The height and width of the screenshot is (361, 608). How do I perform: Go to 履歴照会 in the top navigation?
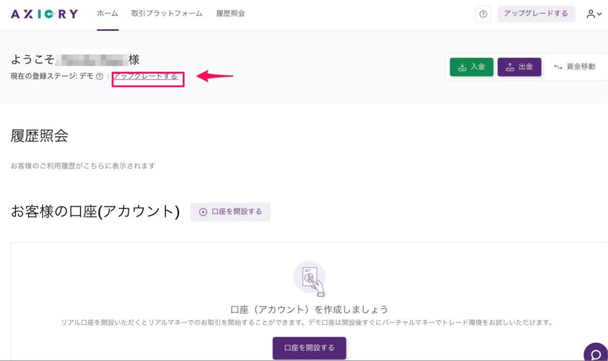(x=230, y=14)
